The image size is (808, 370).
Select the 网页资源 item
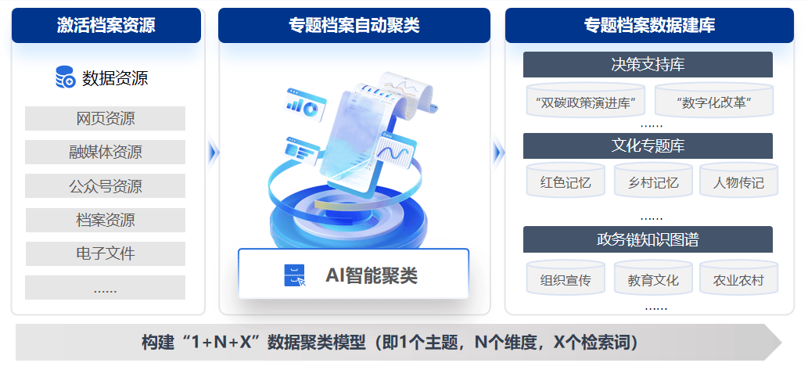point(105,119)
